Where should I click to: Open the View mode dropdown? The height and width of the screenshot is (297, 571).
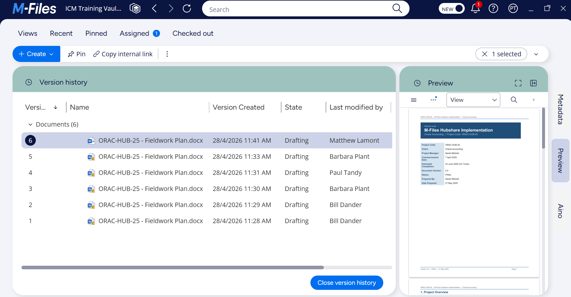473,100
